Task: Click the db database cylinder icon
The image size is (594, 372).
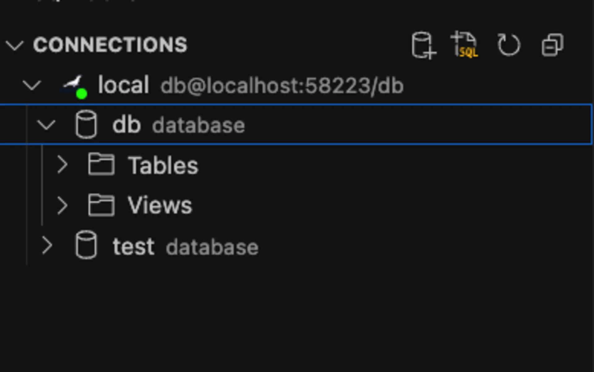Action: (86, 125)
